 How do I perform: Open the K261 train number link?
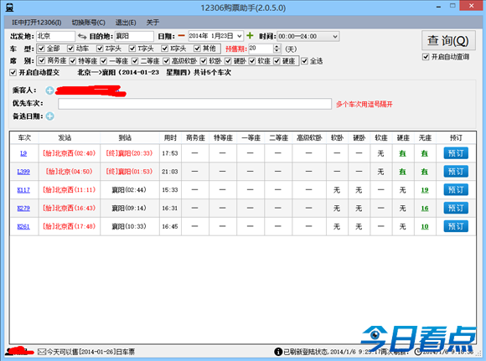click(x=23, y=226)
